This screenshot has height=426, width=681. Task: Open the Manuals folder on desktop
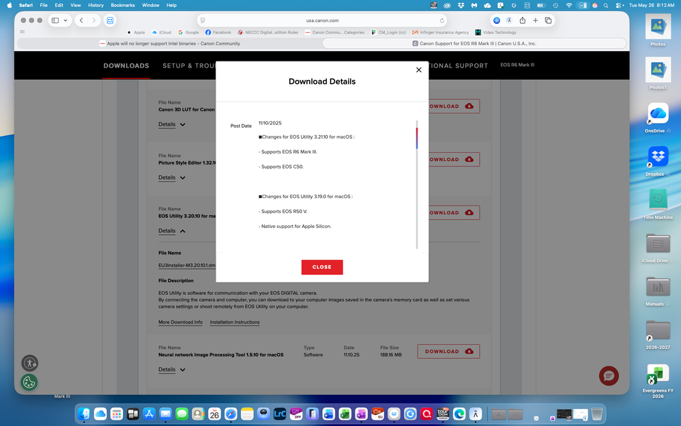tap(658, 290)
